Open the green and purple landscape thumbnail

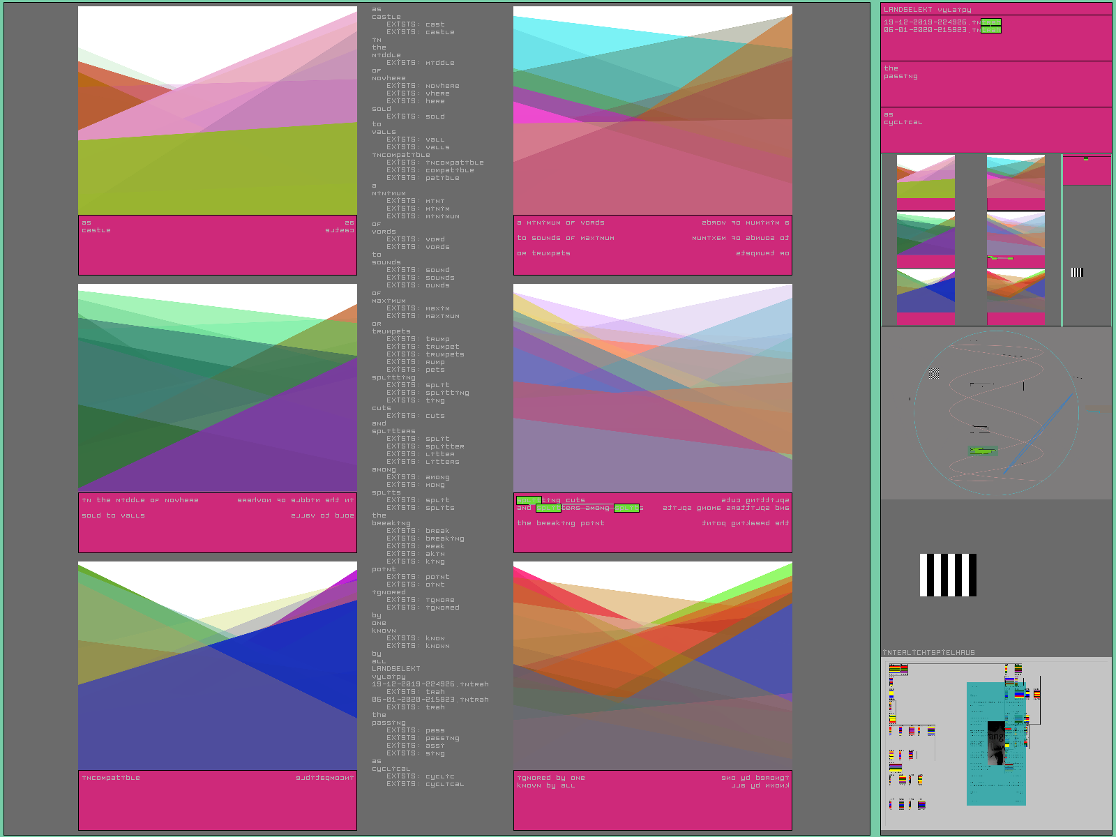pos(926,234)
